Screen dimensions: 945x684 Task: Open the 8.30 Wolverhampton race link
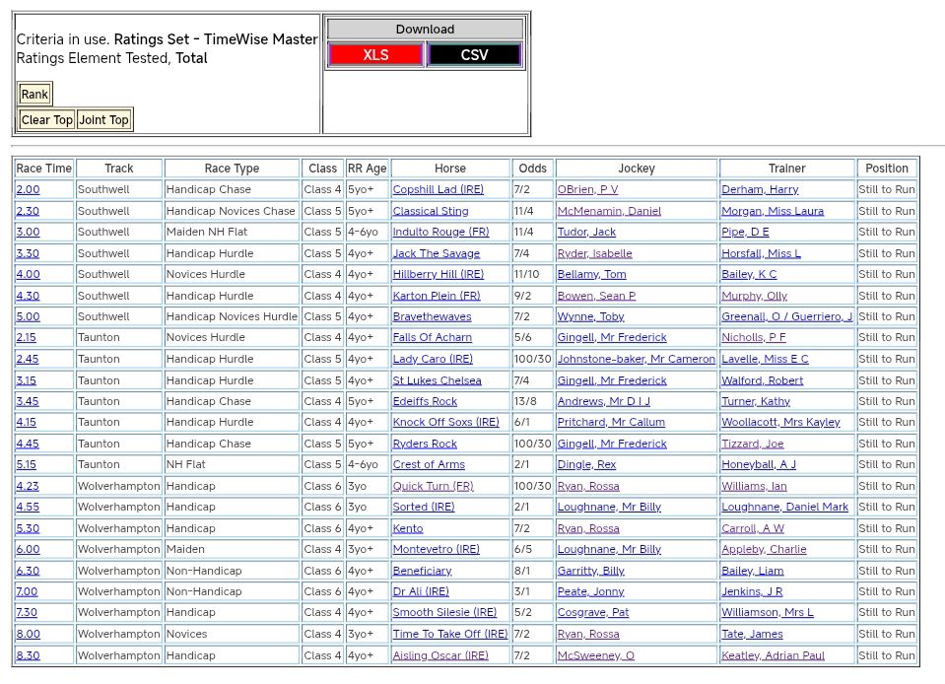coord(28,655)
